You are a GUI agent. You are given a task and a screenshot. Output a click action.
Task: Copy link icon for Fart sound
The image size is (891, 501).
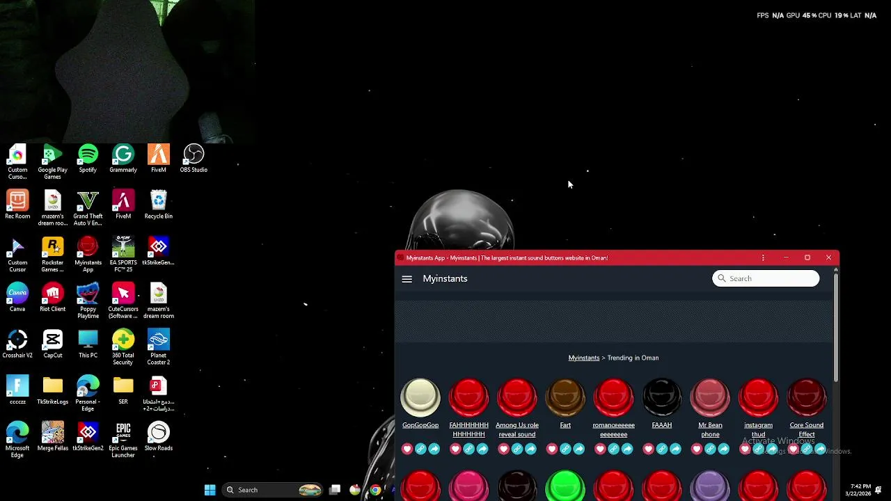(x=565, y=450)
